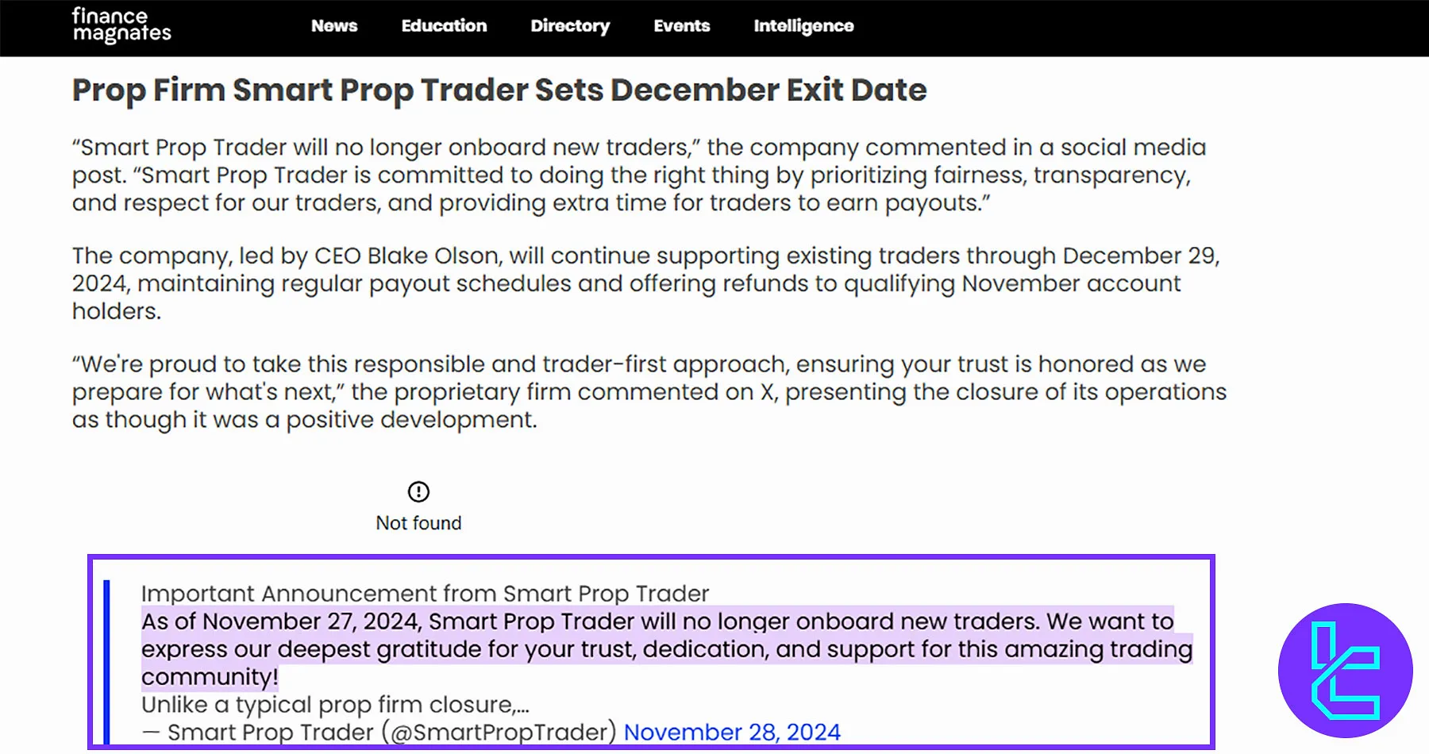The width and height of the screenshot is (1429, 754).
Task: Click the blue vertical quote bar in tweet
Action: click(x=108, y=659)
